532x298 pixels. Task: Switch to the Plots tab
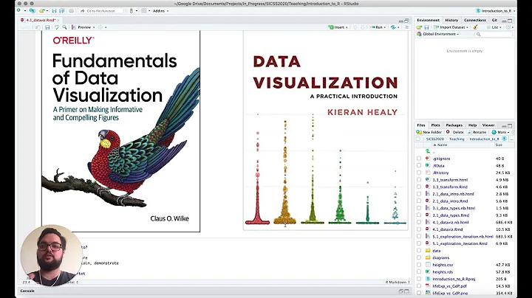(435, 125)
